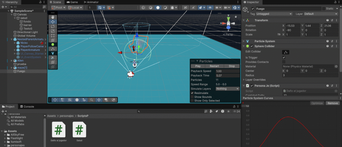Select the Scale tool in Scene toolbar
The height and width of the screenshot is (147, 342).
coord(53,31)
